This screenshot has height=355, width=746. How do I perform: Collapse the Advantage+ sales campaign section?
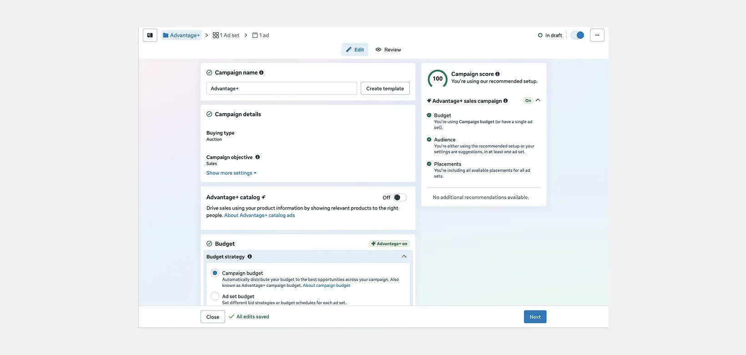pos(538,100)
